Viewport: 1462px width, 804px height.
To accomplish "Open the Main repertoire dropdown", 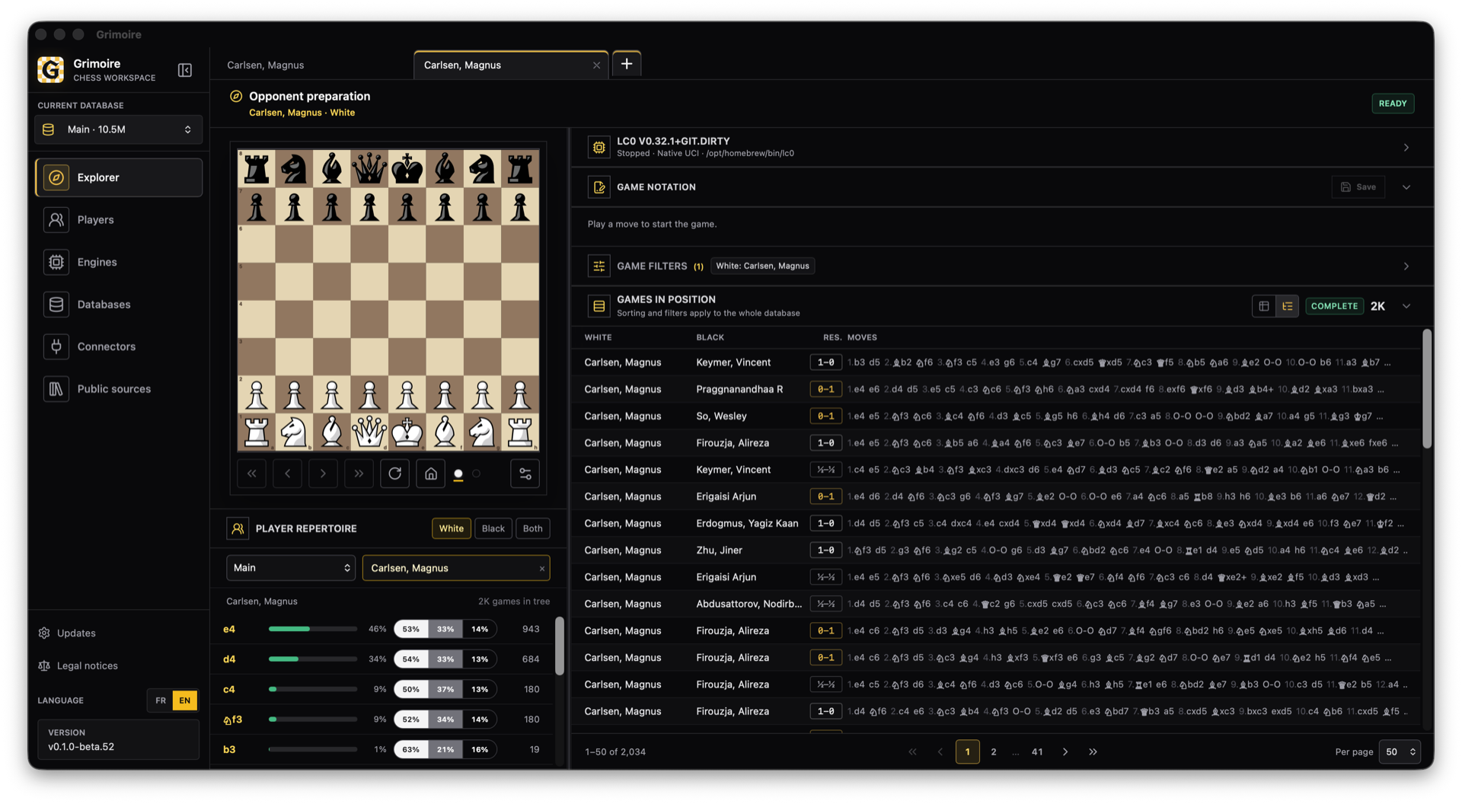I will pos(291,568).
